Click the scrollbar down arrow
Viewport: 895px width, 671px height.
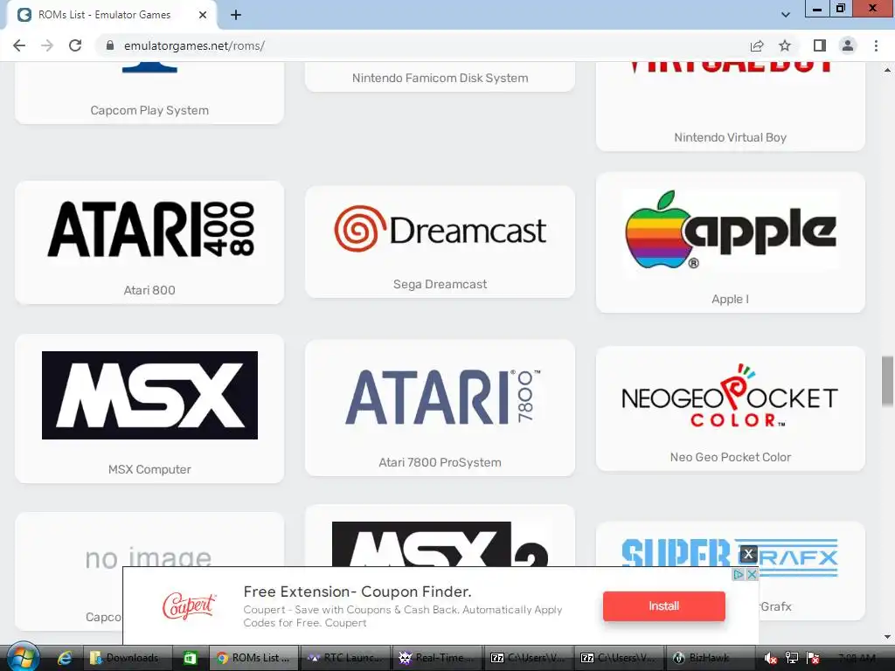pos(887,637)
